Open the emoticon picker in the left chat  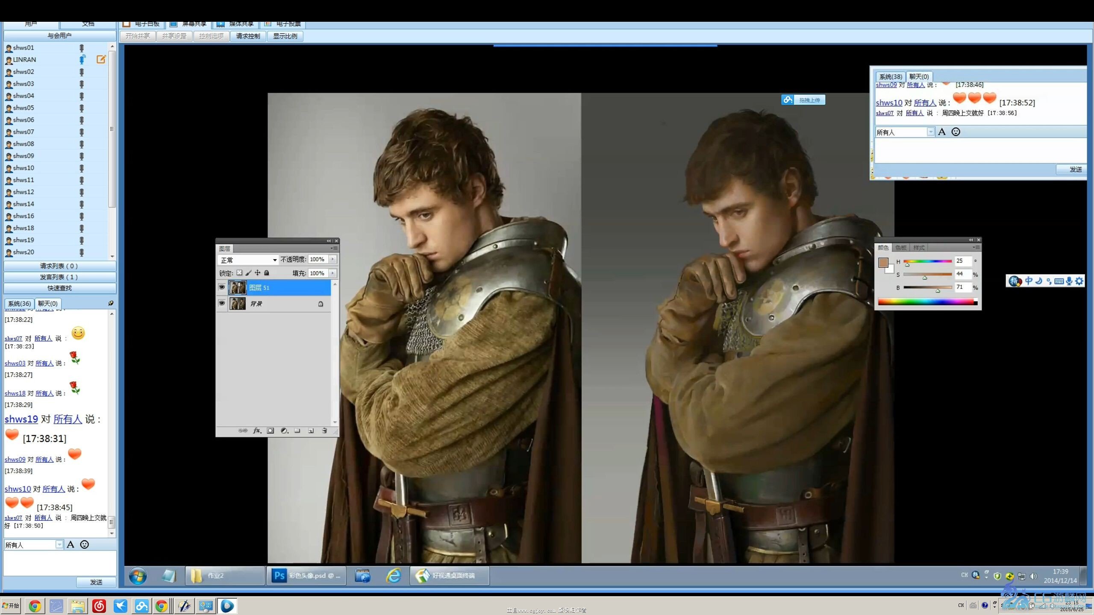(x=85, y=545)
